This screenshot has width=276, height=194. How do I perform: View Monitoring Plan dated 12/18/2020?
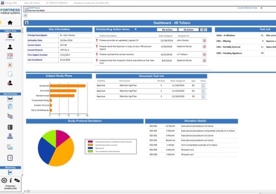pos(203,97)
